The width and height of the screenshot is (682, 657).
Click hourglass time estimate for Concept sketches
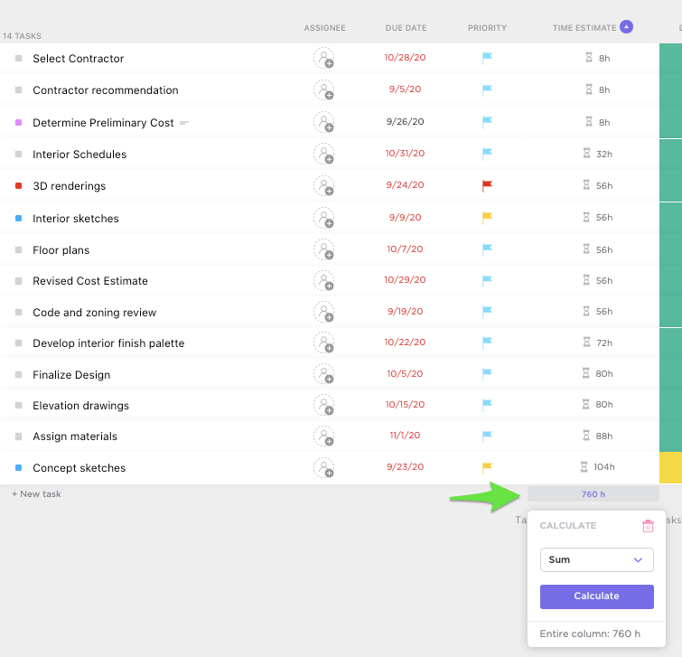[585, 467]
